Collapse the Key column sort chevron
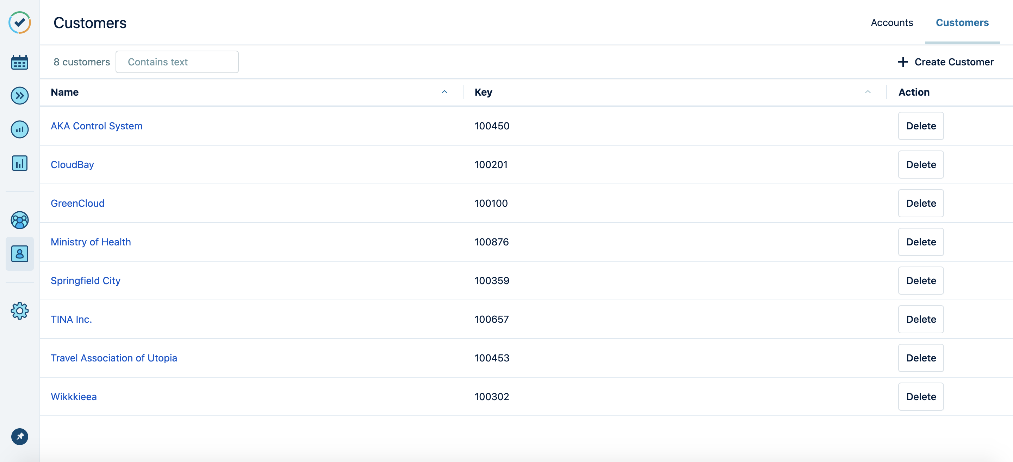1013x462 pixels. click(868, 92)
